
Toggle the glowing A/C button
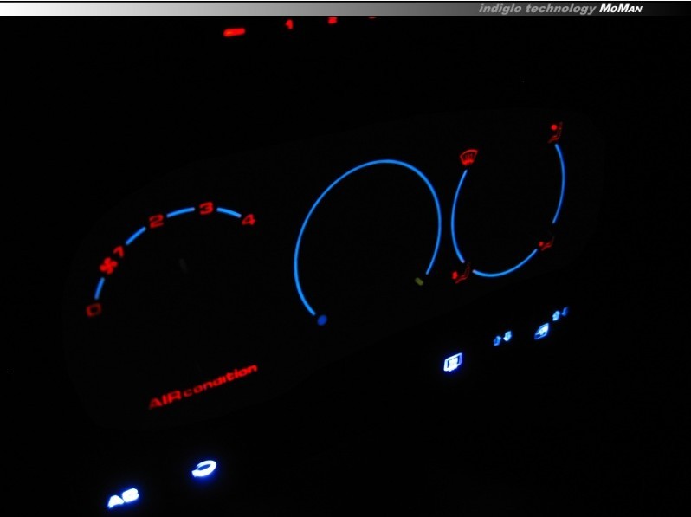click(122, 498)
